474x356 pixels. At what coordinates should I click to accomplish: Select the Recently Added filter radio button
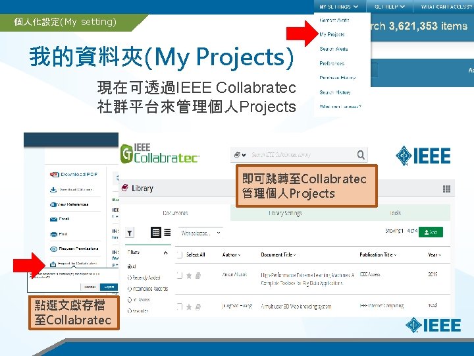point(130,278)
